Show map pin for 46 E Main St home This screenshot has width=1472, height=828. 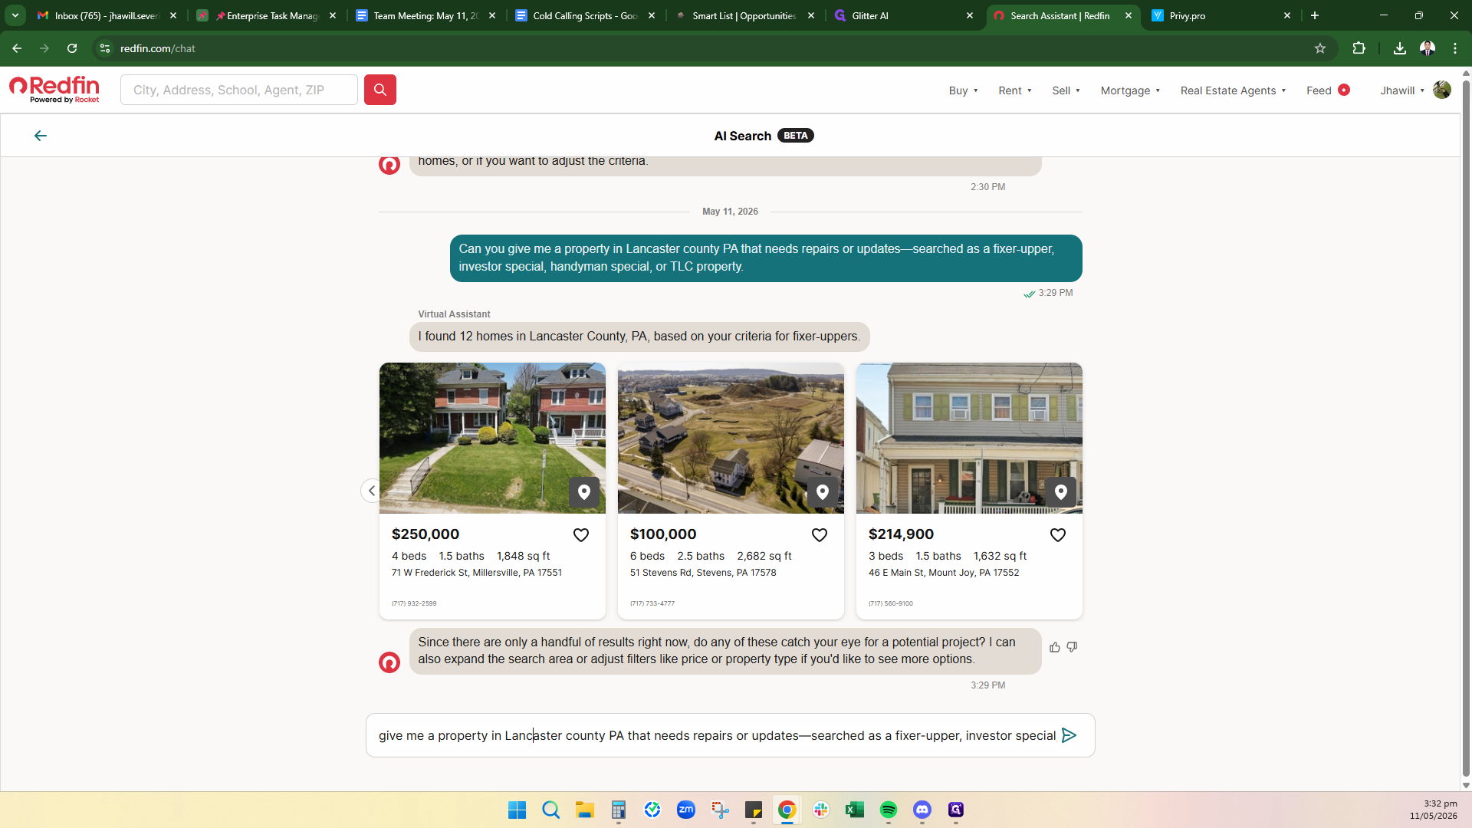(x=1061, y=492)
